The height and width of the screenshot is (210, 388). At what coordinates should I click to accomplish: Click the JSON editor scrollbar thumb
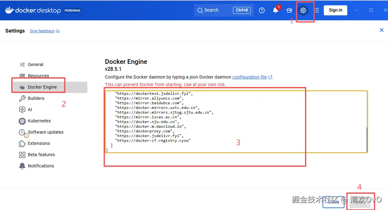[366, 140]
